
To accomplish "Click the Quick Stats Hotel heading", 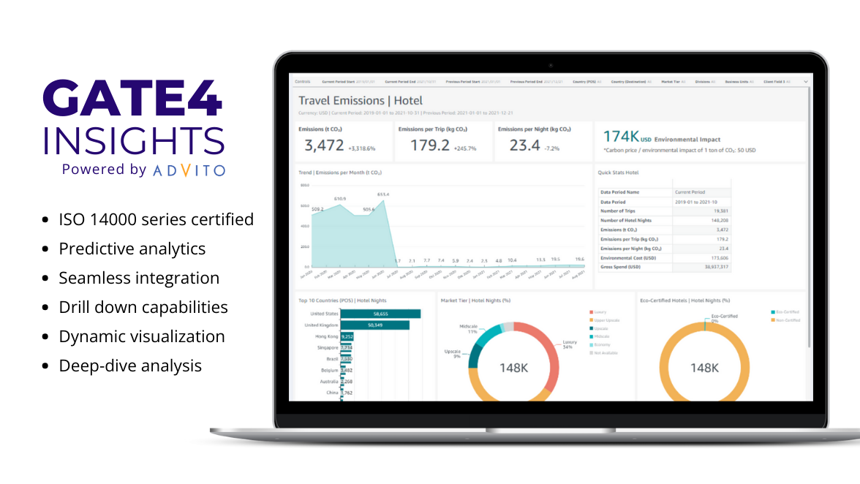I will tap(618, 173).
